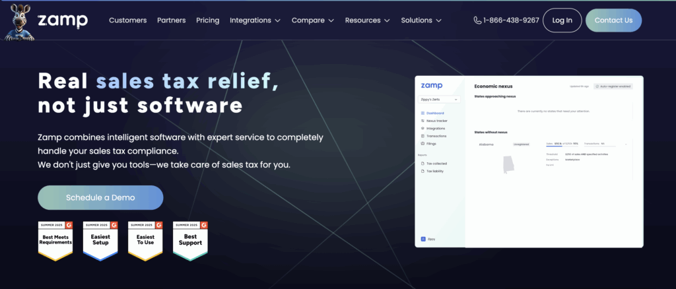Open the Zippy's Zerts company dropdown
The height and width of the screenshot is (289, 676).
439,100
